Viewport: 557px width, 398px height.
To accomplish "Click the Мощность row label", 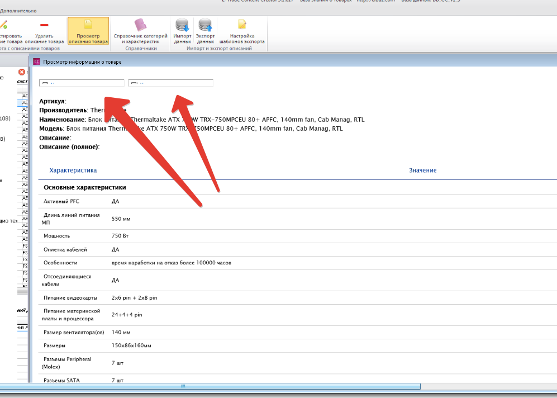I will tap(56, 235).
